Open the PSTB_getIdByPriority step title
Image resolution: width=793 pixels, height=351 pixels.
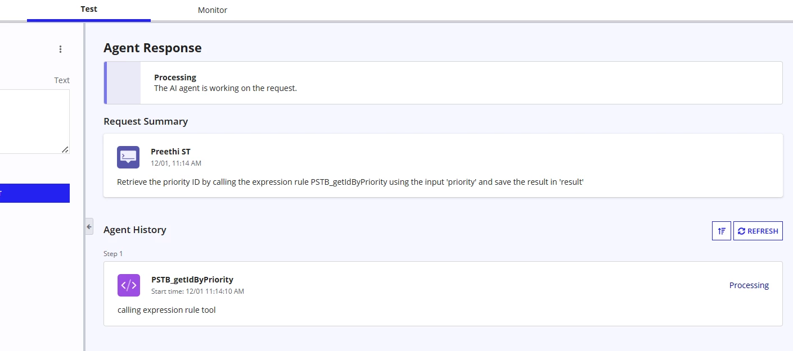coord(192,280)
